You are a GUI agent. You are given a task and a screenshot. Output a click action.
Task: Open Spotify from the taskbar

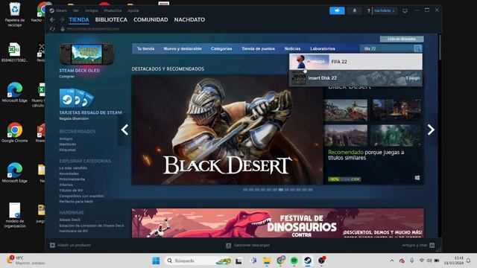point(294,261)
